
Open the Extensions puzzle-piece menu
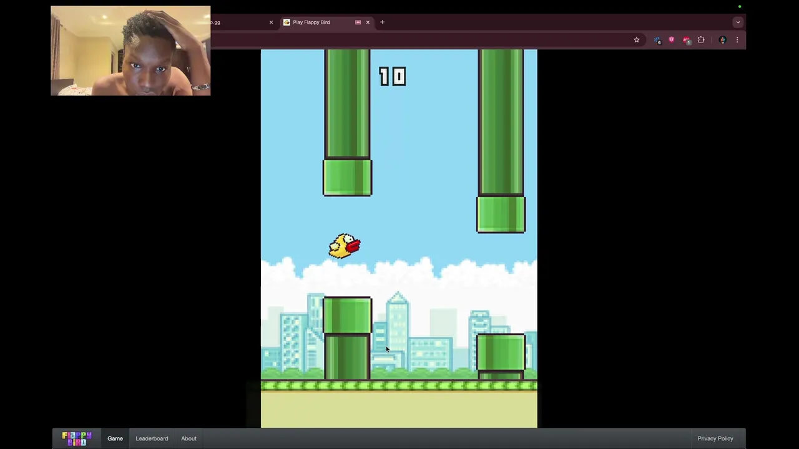tap(701, 40)
